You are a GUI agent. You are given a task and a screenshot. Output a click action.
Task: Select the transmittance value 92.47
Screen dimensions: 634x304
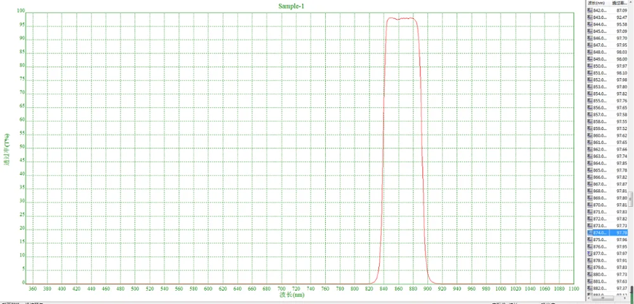pos(622,17)
